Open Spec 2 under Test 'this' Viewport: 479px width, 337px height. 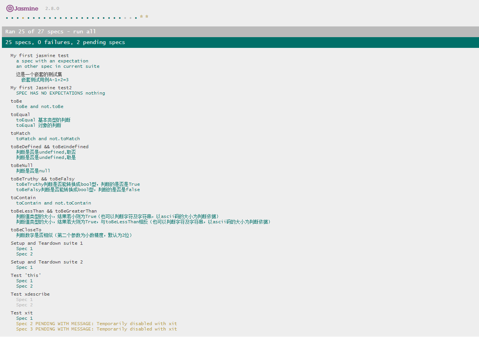pyautogui.click(x=25, y=286)
